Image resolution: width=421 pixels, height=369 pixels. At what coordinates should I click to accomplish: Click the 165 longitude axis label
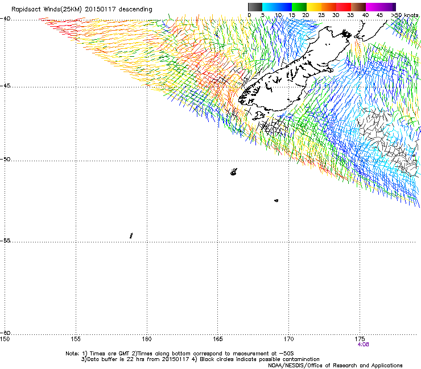[x=218, y=339]
